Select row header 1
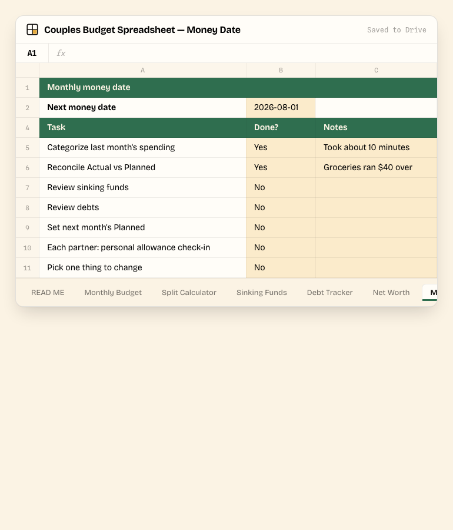The image size is (453, 530). (x=28, y=88)
